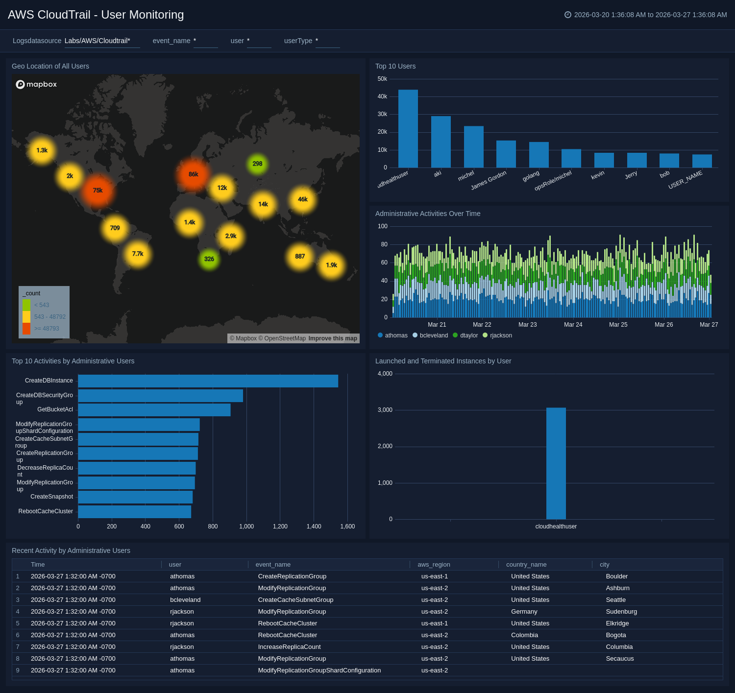
Task: Edit the Logsdatasource filter field
Action: pos(102,41)
